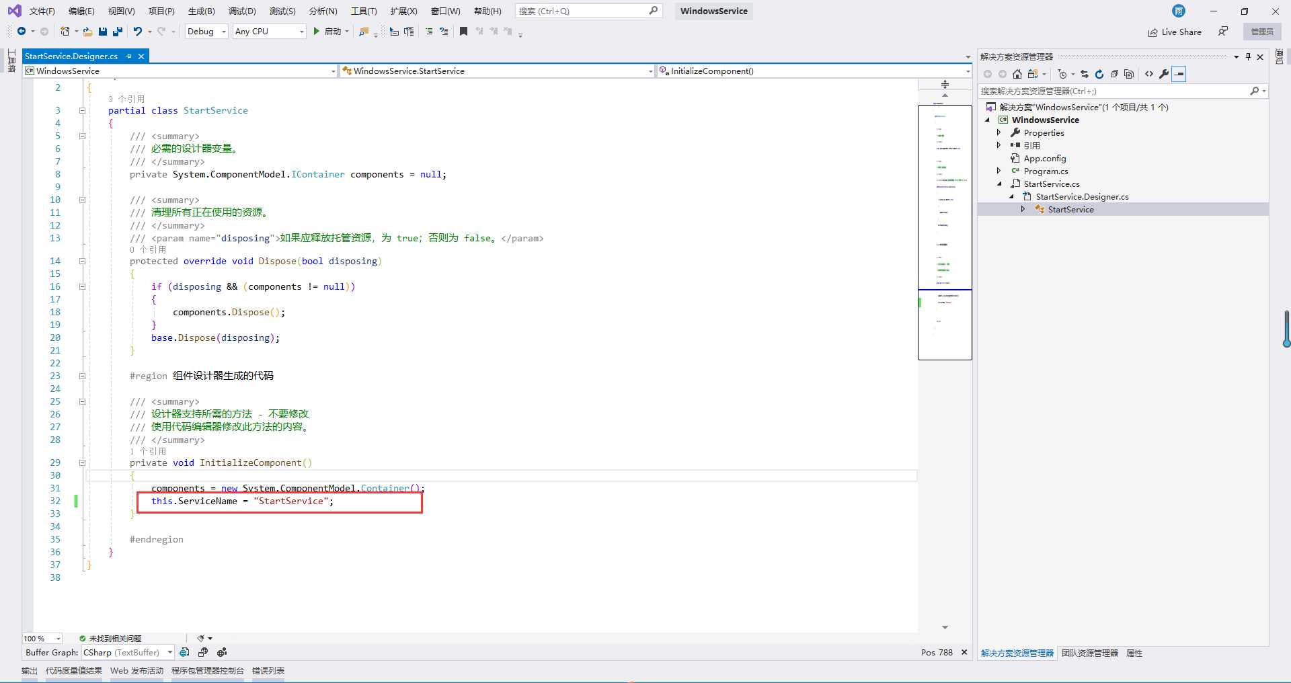This screenshot has width=1291, height=683.
Task: Uncomment the selected lines icon
Action: pos(444,32)
